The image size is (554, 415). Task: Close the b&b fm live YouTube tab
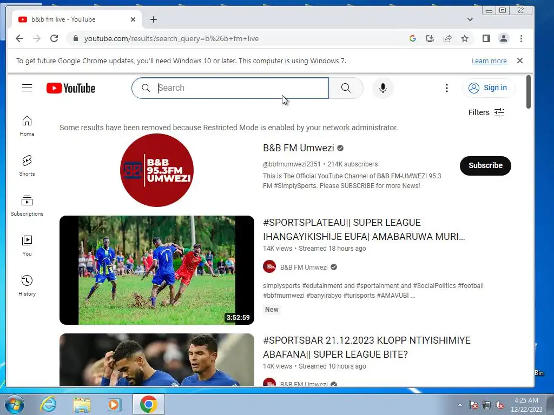point(133,19)
